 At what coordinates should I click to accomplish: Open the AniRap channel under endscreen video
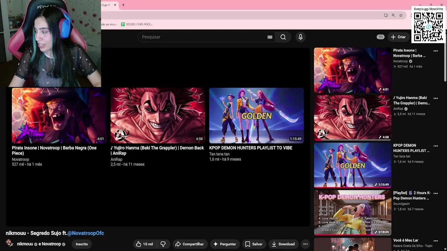(x=116, y=159)
